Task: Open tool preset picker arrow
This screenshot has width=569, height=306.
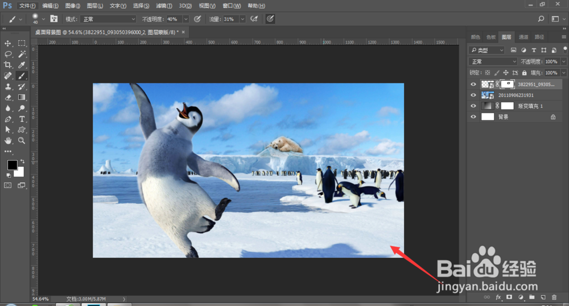Action: click(20, 19)
